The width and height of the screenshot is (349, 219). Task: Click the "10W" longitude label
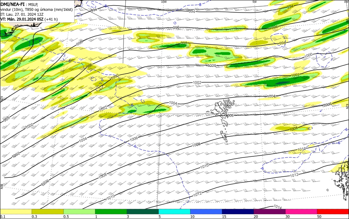[x=164, y=2]
